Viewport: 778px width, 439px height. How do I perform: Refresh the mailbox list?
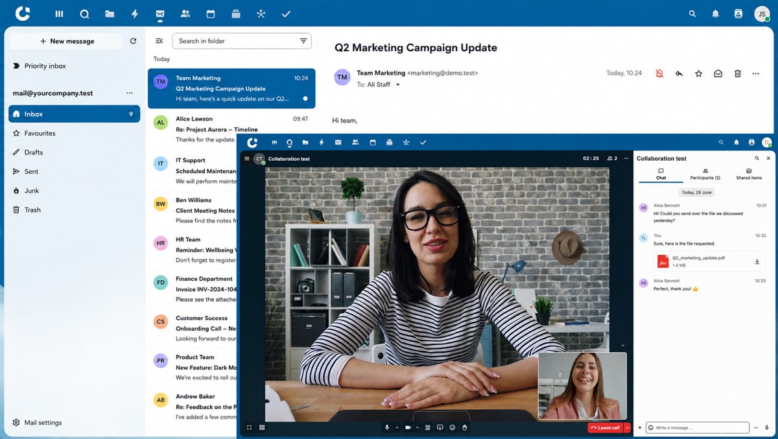[133, 41]
